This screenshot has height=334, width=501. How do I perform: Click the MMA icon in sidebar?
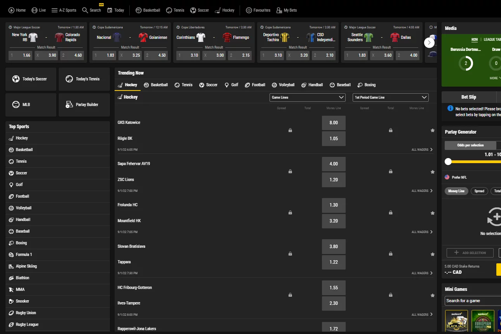[x=11, y=290]
